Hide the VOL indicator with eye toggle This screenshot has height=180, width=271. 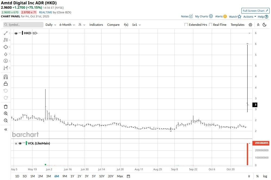[x=20, y=143]
